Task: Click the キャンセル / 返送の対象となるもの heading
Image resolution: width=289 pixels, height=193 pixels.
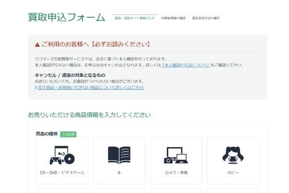Action: click(70, 75)
